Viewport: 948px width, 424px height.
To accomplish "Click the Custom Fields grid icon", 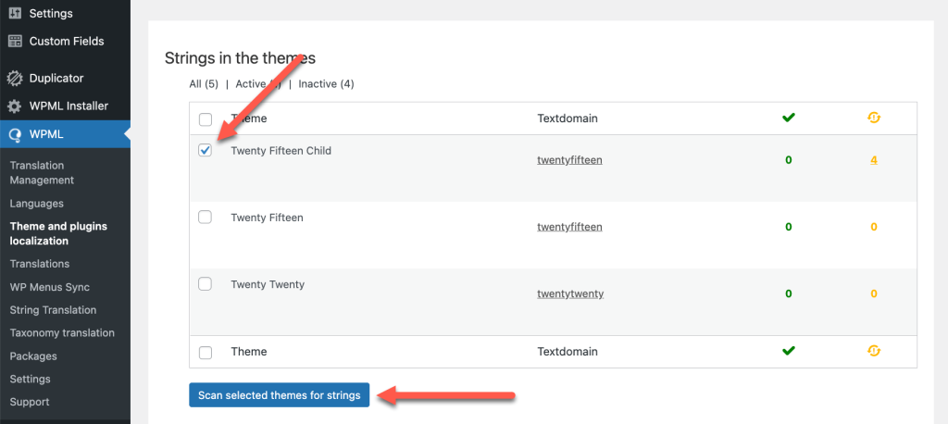I will pyautogui.click(x=15, y=41).
